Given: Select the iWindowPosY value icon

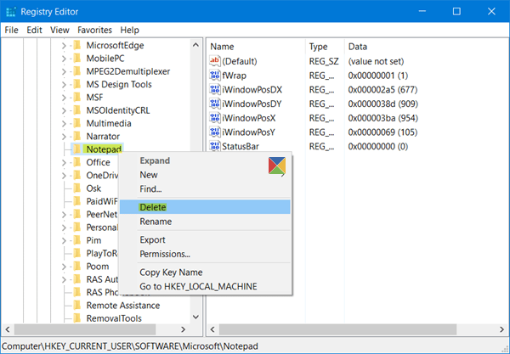Looking at the screenshot, I should [x=215, y=132].
